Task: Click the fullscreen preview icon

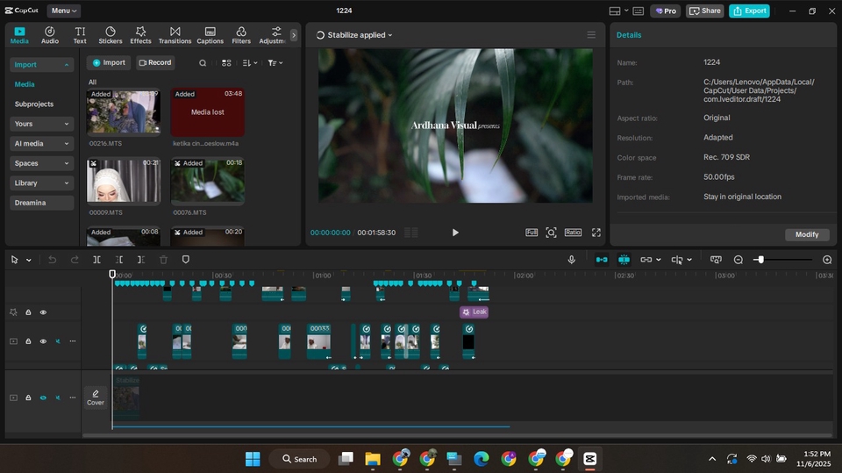Action: [596, 233]
